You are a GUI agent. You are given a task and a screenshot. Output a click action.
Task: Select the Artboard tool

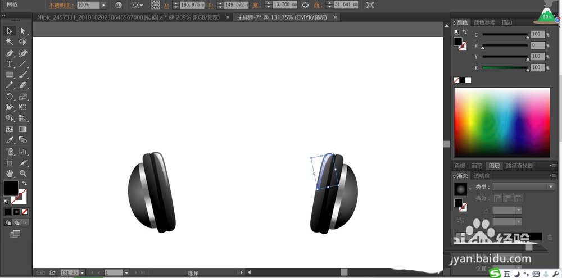click(10, 163)
